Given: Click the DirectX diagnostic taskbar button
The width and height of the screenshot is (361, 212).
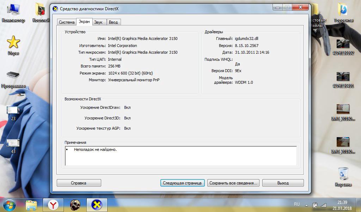Looking at the screenshot, I should pos(97,205).
